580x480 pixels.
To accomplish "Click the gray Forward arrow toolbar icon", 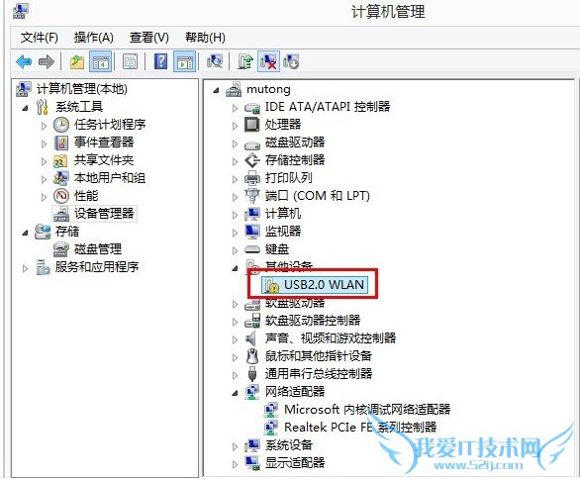I will [x=47, y=61].
